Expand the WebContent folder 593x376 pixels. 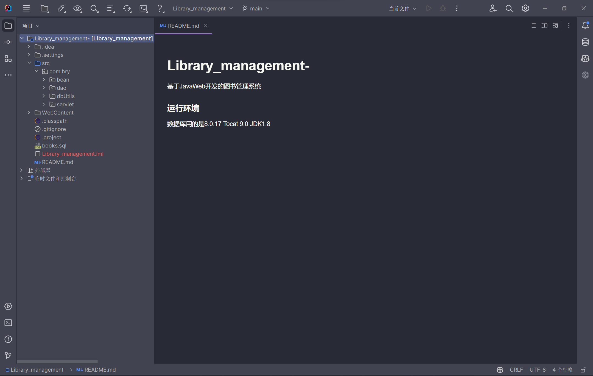point(29,113)
